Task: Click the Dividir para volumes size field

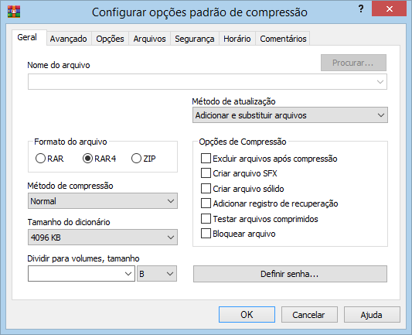Action: 81,274
